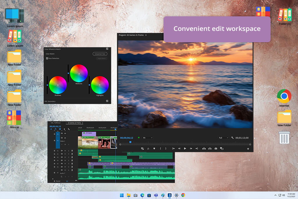Click the Extract icon in Program monitor

pos(210,149)
